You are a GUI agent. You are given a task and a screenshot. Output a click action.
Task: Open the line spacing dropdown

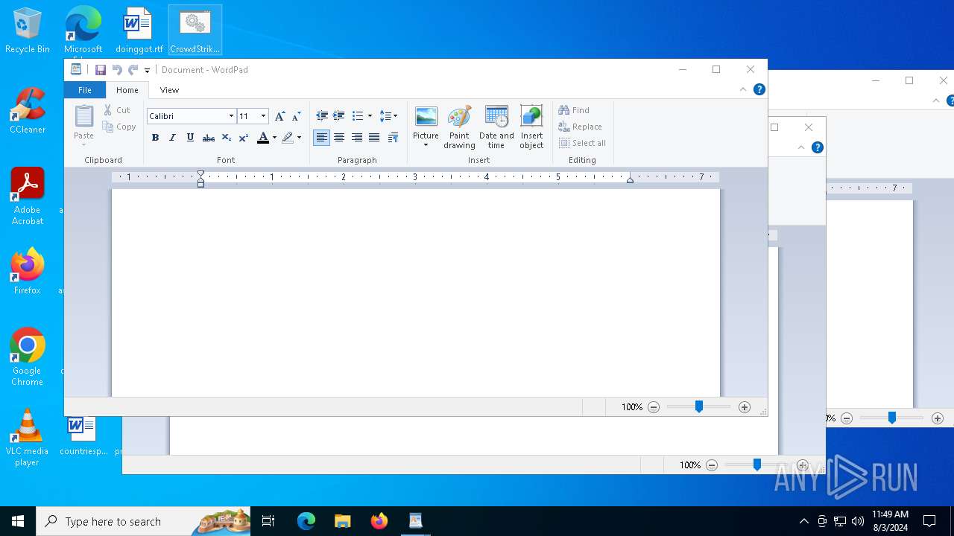[388, 116]
